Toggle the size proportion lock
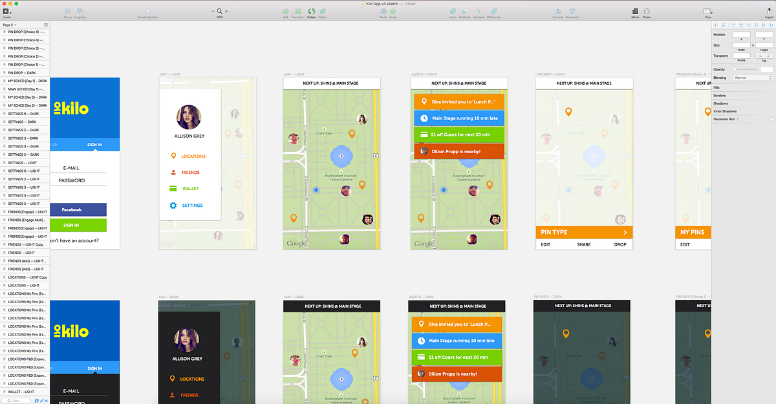776x404 pixels. tap(753, 45)
